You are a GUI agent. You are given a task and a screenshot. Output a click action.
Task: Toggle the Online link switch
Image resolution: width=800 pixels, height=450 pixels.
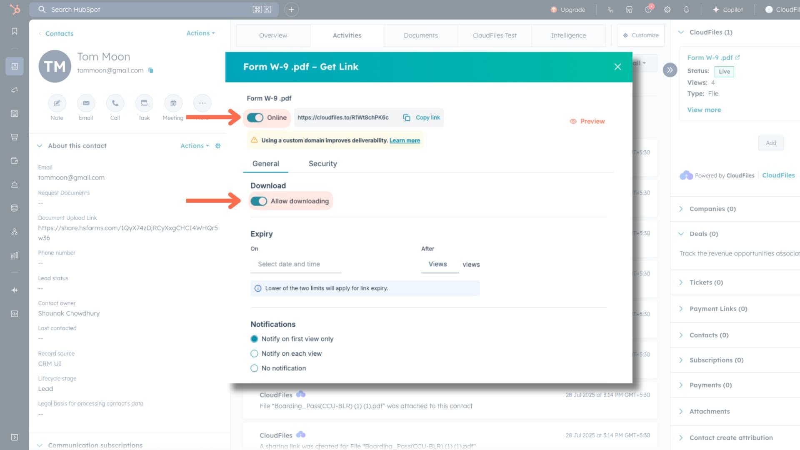[255, 118]
